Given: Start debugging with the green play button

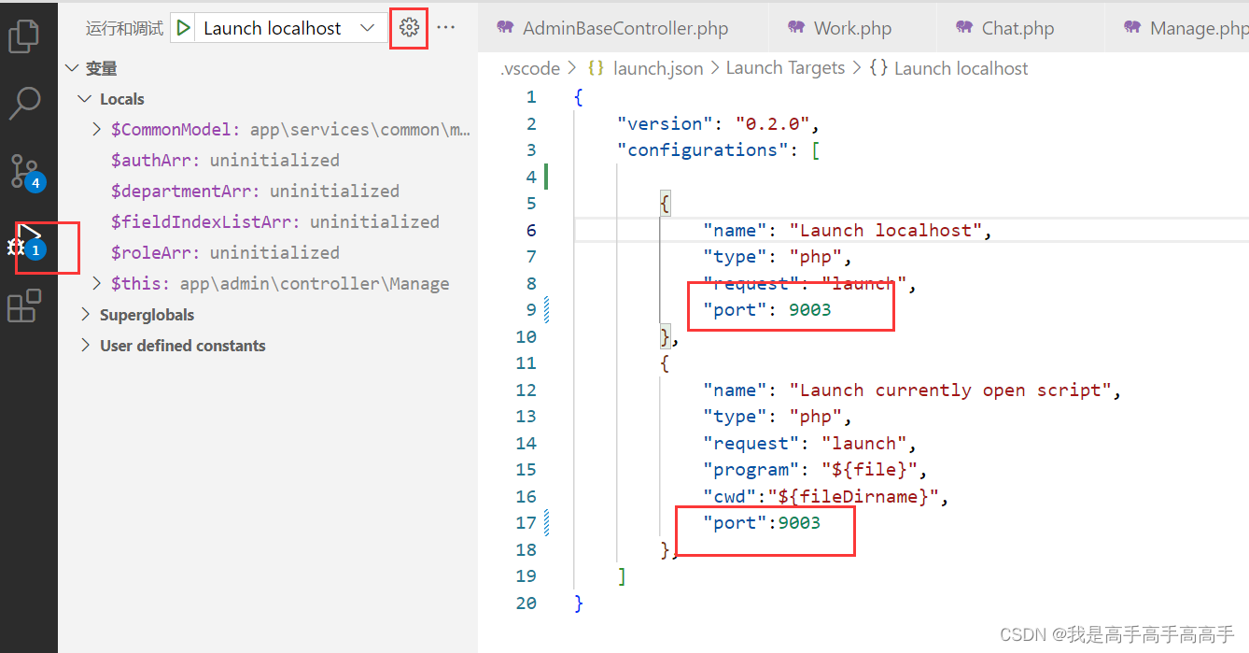Looking at the screenshot, I should point(183,27).
